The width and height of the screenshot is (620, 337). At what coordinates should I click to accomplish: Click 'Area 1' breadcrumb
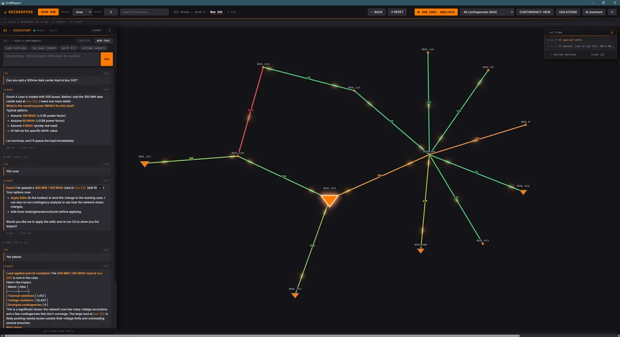[x=199, y=12]
